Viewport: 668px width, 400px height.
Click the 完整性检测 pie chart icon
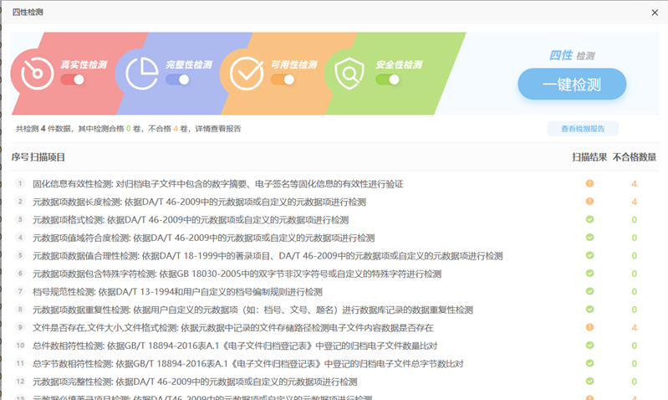click(x=142, y=74)
